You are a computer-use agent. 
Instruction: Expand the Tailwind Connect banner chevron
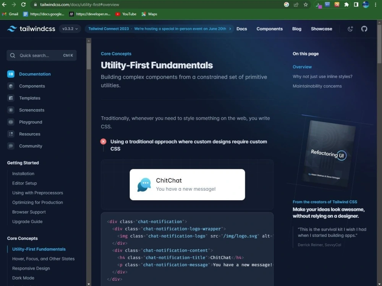(x=230, y=29)
